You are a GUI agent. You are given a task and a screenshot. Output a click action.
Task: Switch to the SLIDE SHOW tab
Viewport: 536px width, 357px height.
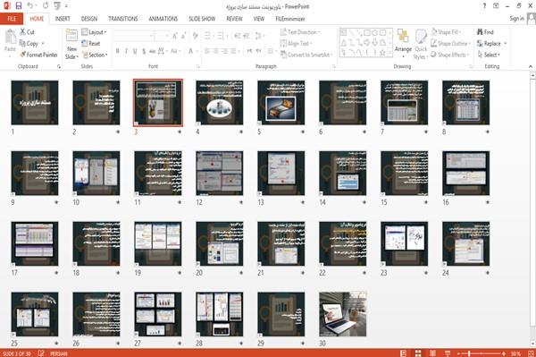[x=202, y=19]
